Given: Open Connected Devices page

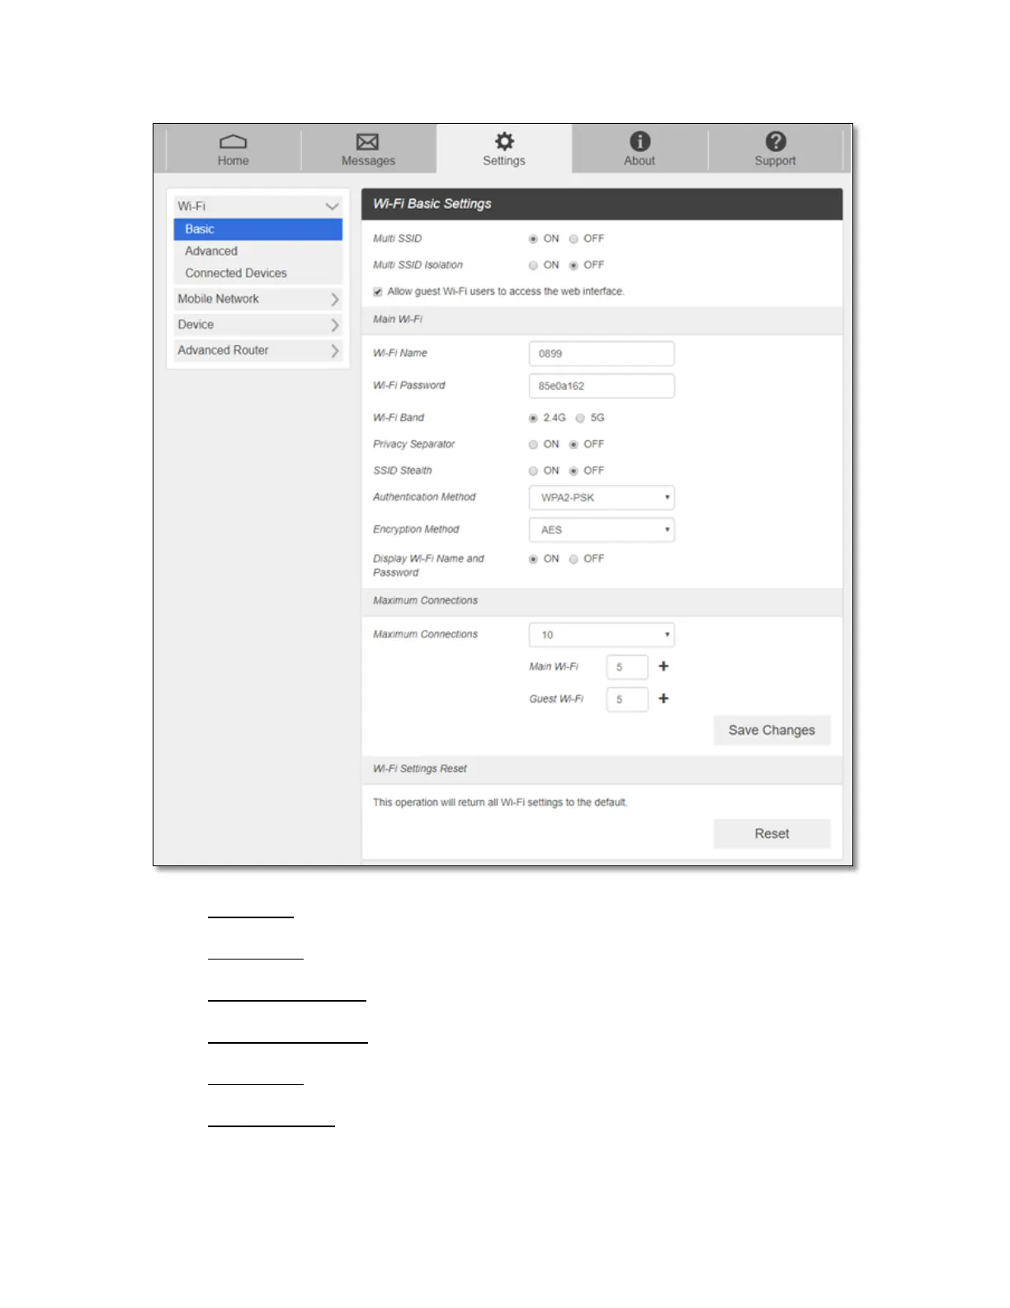Looking at the screenshot, I should point(236,273).
